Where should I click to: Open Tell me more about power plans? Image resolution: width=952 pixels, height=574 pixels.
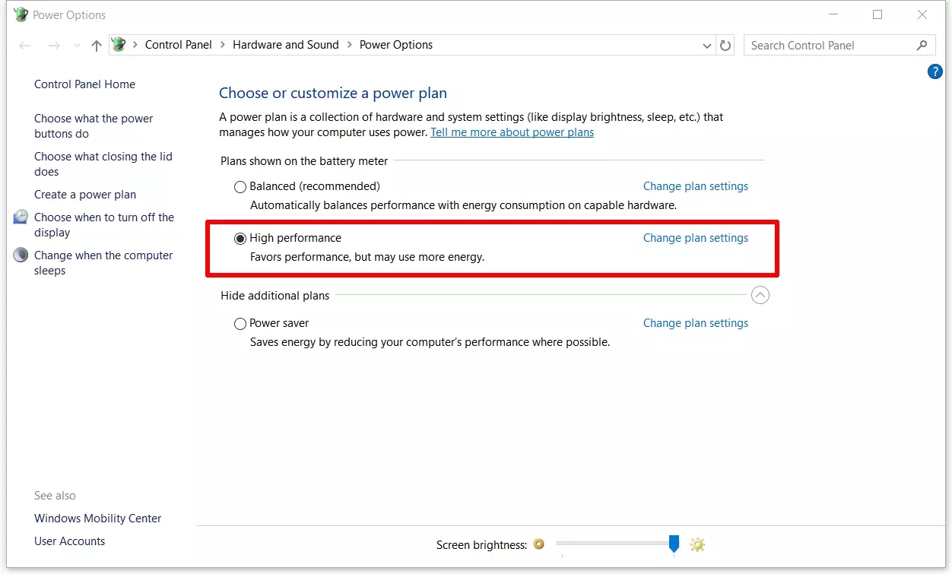tap(512, 132)
